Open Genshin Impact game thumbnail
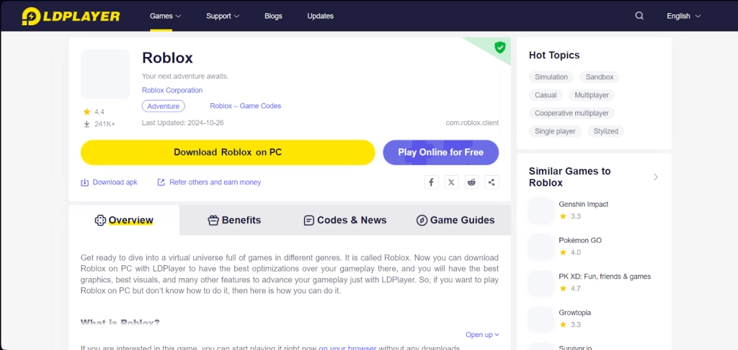738x350 pixels. coord(541,211)
